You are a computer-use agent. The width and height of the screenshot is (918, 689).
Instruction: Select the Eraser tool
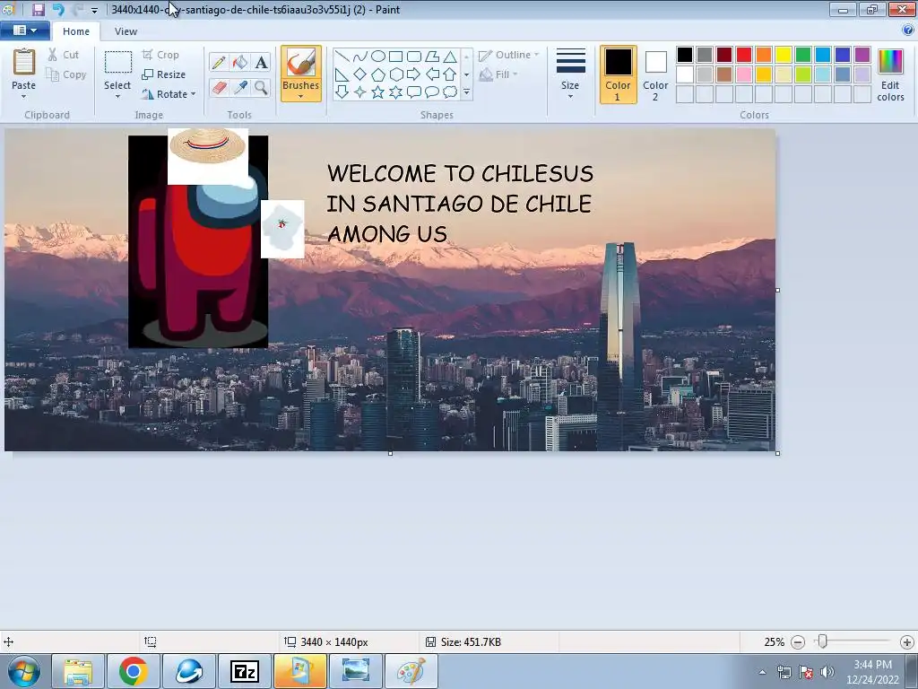(x=219, y=87)
